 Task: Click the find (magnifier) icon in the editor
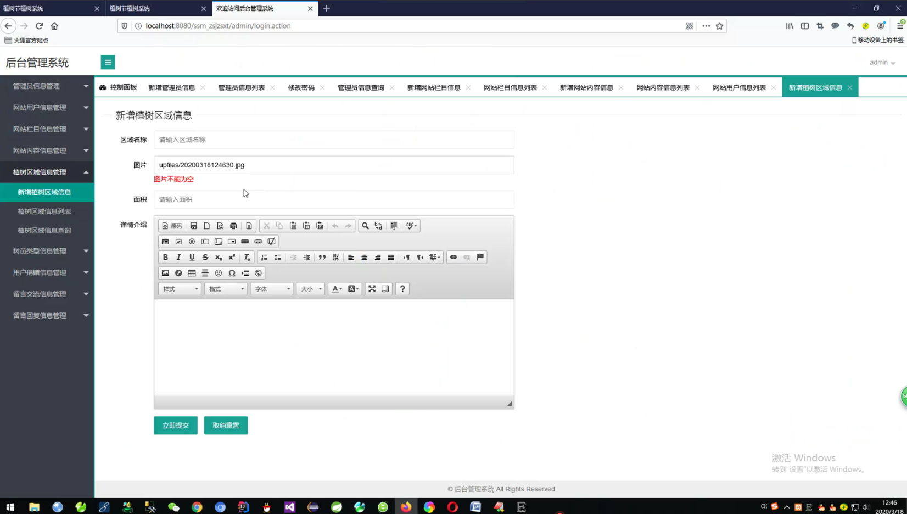pos(365,226)
